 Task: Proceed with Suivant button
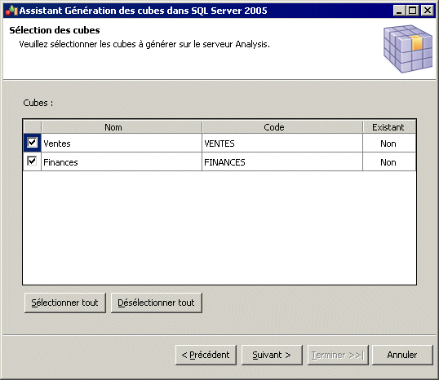[x=272, y=355]
